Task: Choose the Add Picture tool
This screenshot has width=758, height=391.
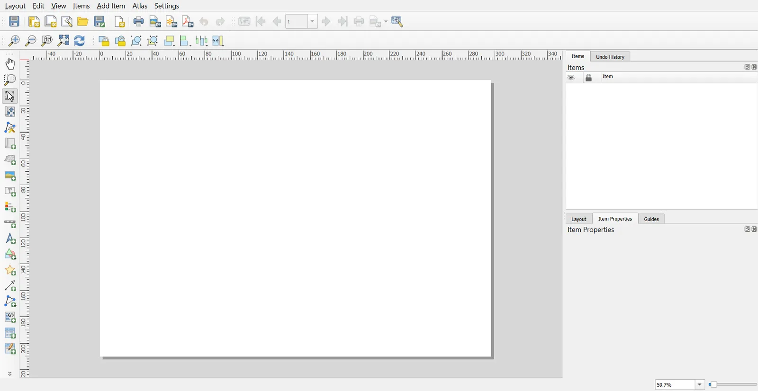Action: (10, 175)
